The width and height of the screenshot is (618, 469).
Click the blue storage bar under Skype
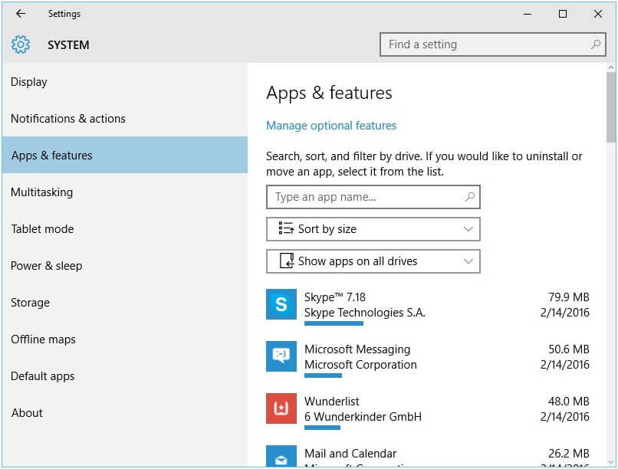[333, 323]
